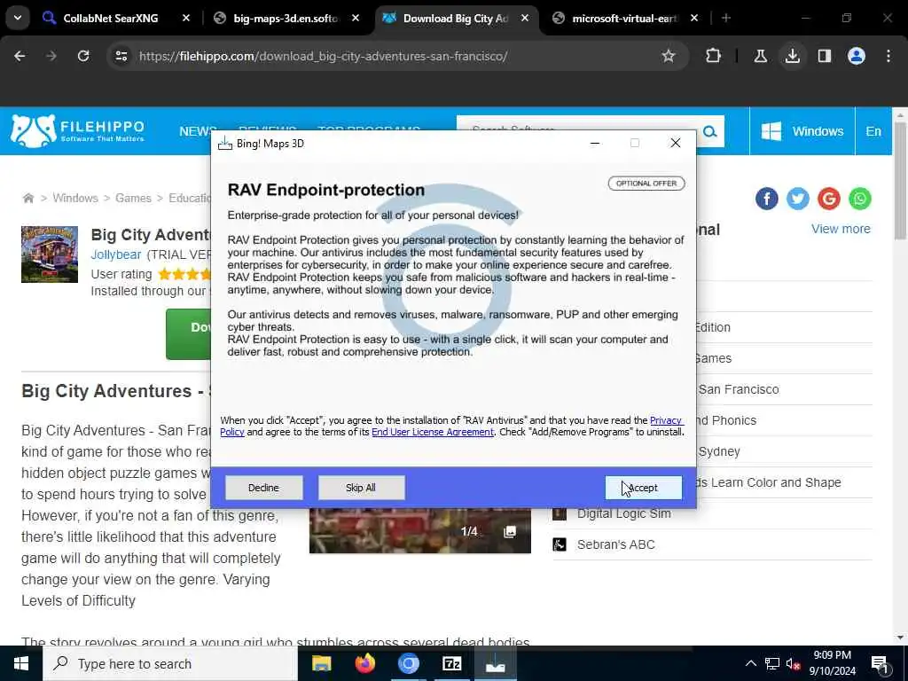The image size is (908, 681).
Task: Open the muted volume tray icon
Action: (793, 663)
